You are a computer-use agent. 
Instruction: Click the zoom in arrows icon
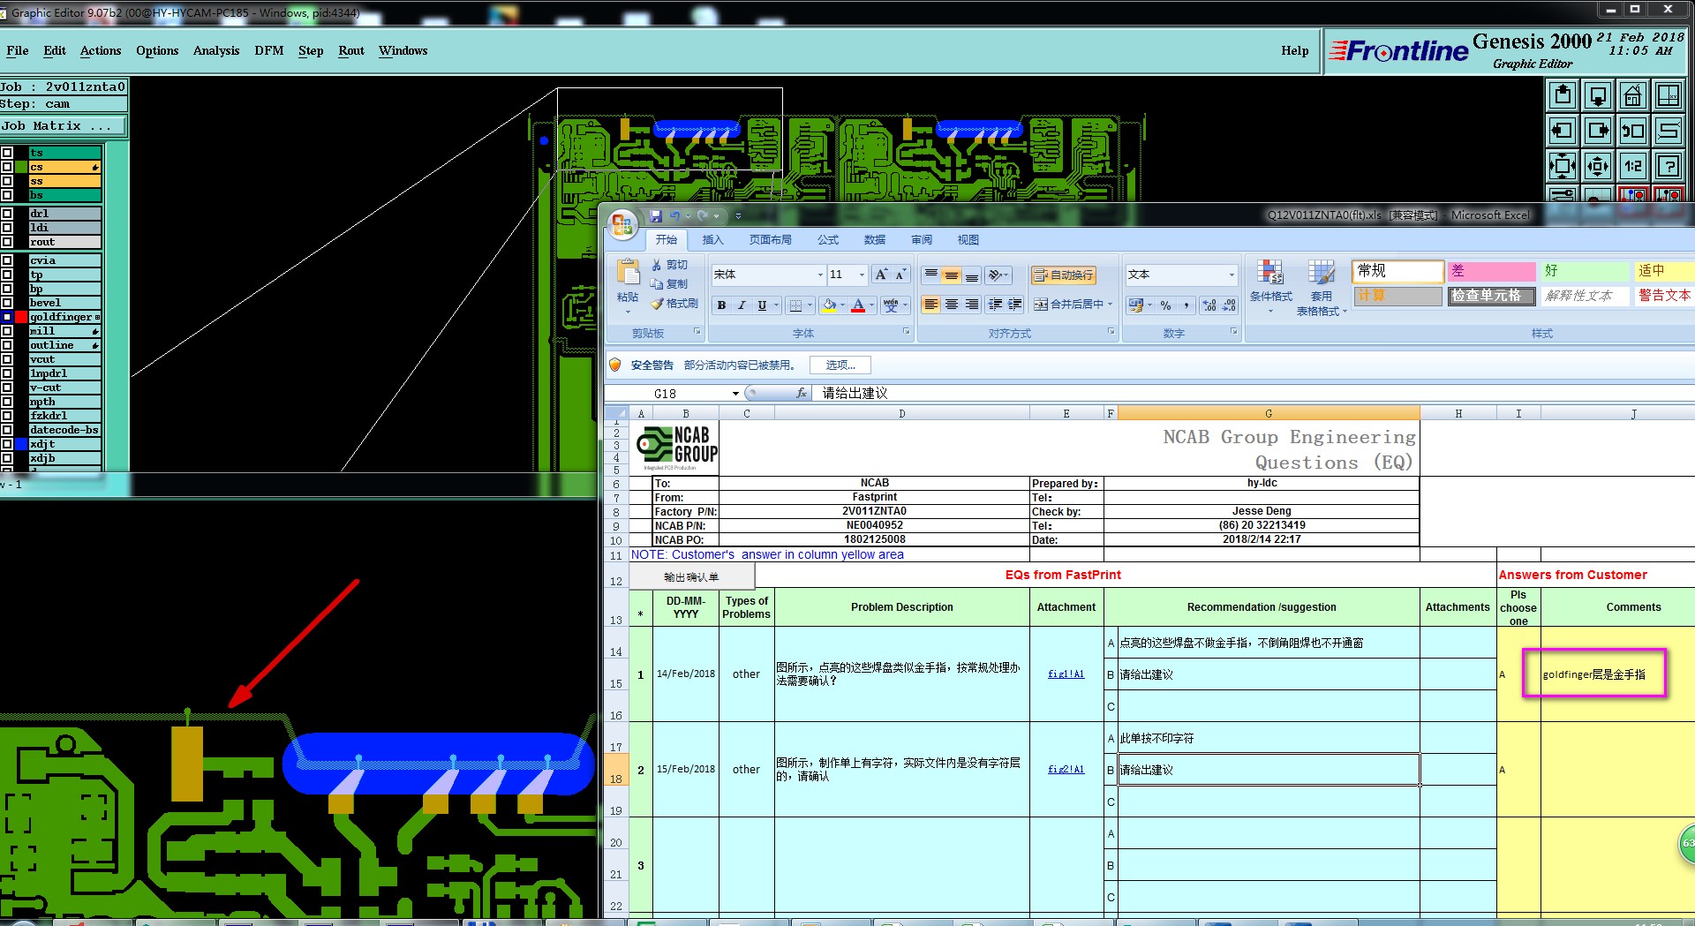point(1562,166)
